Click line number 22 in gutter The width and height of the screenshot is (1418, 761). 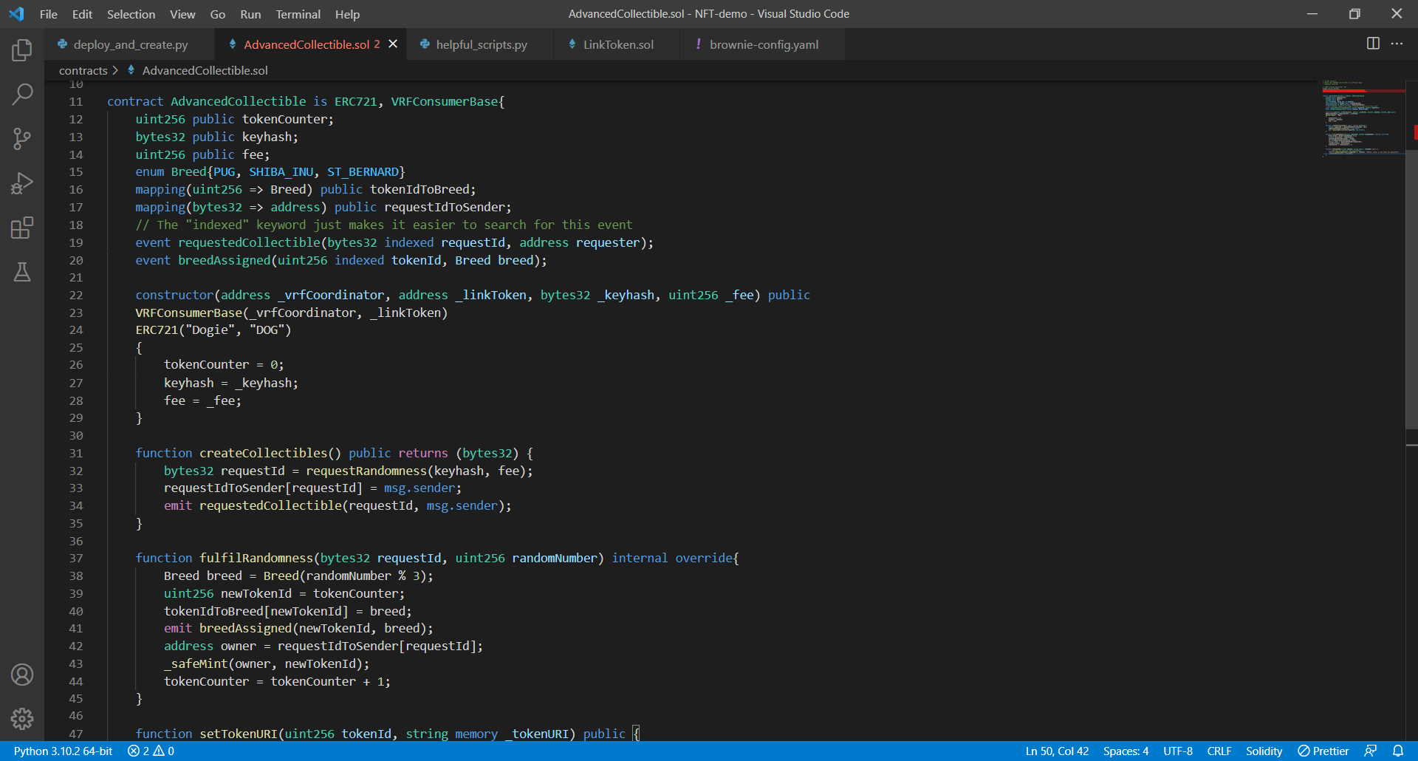(76, 295)
